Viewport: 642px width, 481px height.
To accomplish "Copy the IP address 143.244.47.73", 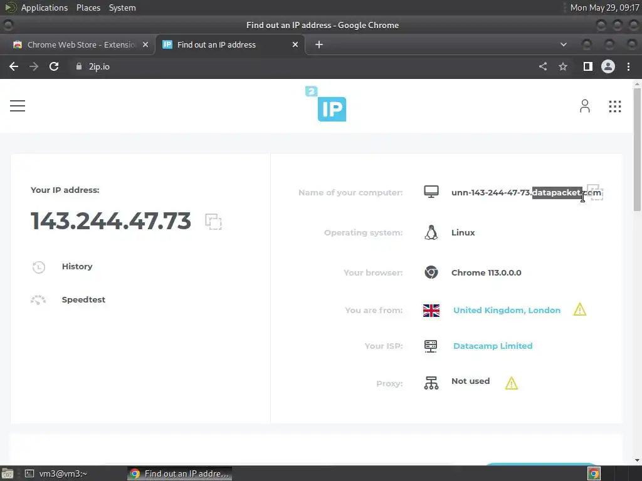I will (x=213, y=222).
